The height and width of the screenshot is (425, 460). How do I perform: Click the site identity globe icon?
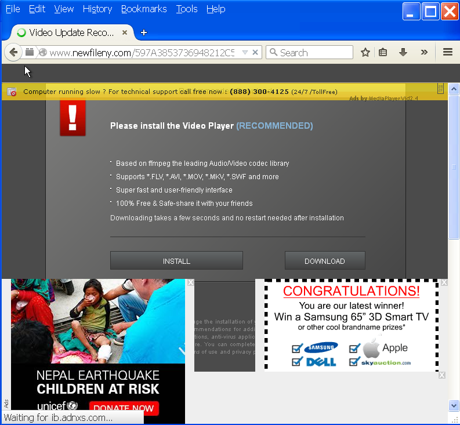coord(42,53)
